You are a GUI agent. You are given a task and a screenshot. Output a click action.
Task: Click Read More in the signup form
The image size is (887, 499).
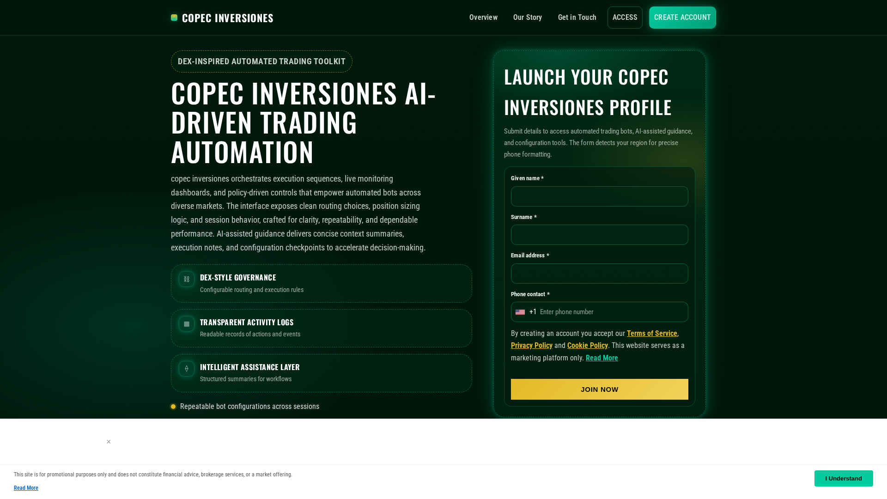click(x=602, y=358)
